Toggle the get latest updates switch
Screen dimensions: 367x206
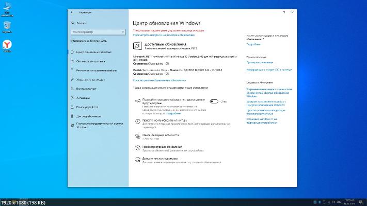point(214,101)
